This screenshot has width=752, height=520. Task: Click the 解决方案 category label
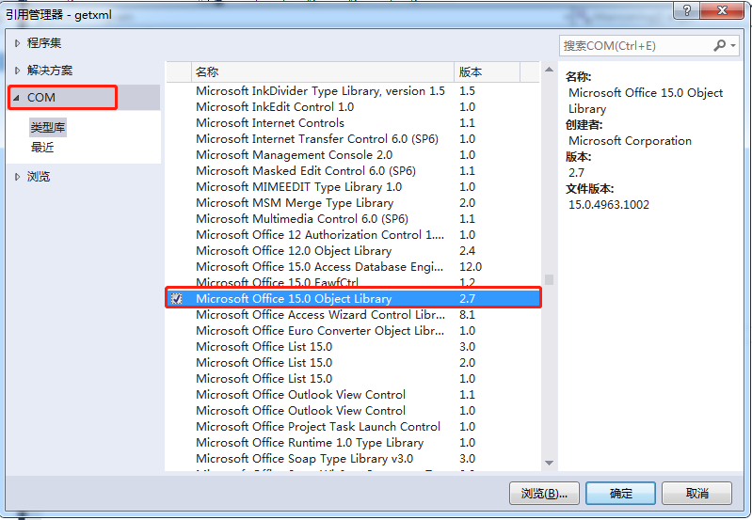click(50, 71)
